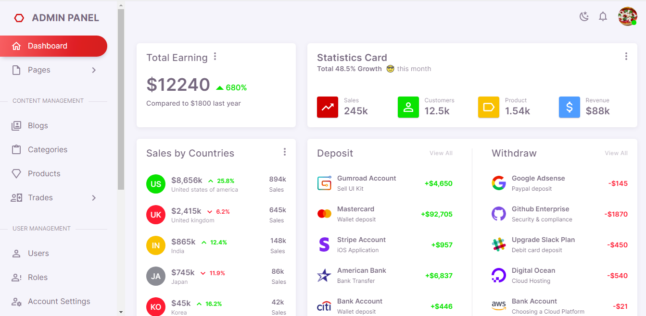
Task: Click View All in Withdraw section
Action: tap(616, 153)
